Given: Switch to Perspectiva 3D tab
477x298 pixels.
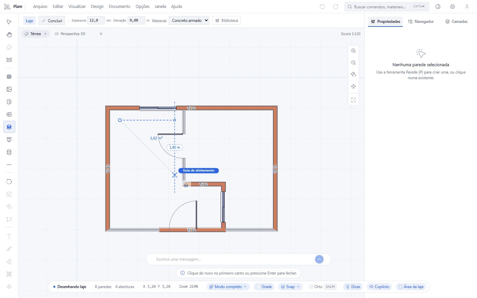Looking at the screenshot, I should pyautogui.click(x=70, y=34).
